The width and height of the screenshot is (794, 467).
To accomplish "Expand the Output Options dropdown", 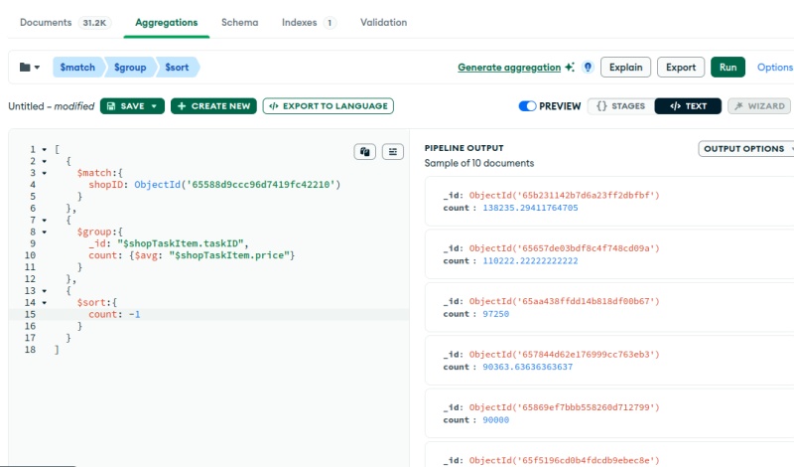I will 746,149.
